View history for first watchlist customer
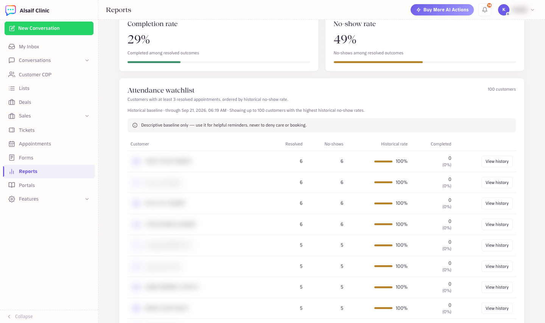Viewport: 545px width, 323px height. (x=497, y=162)
